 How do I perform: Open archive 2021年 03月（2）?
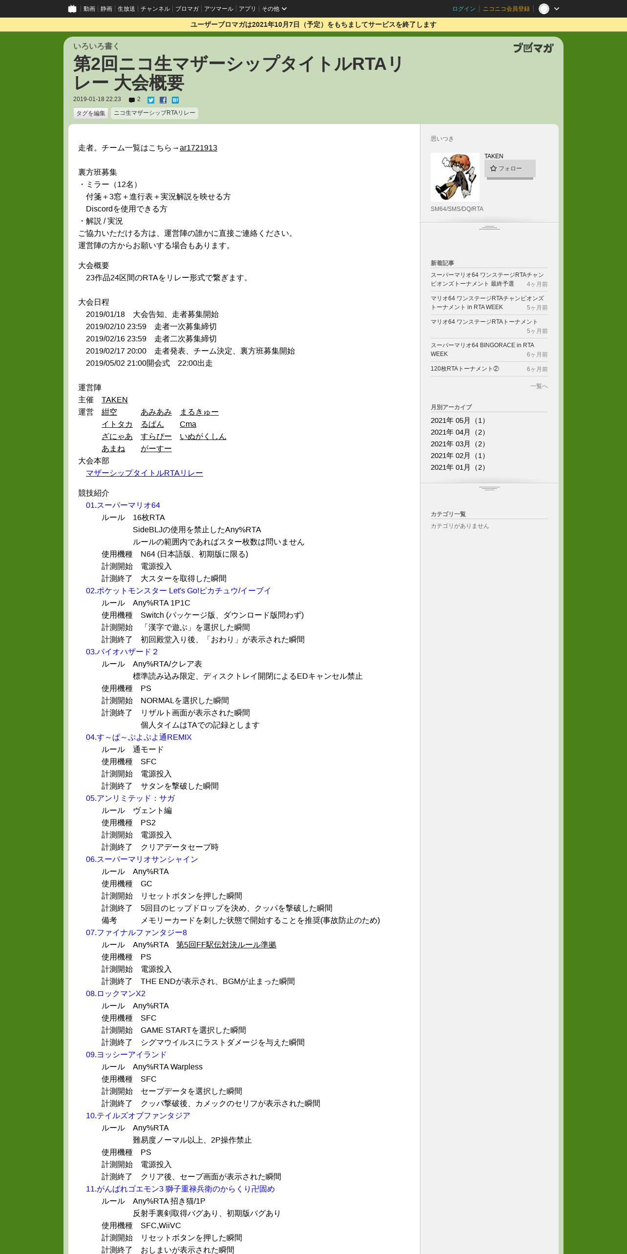point(459,444)
